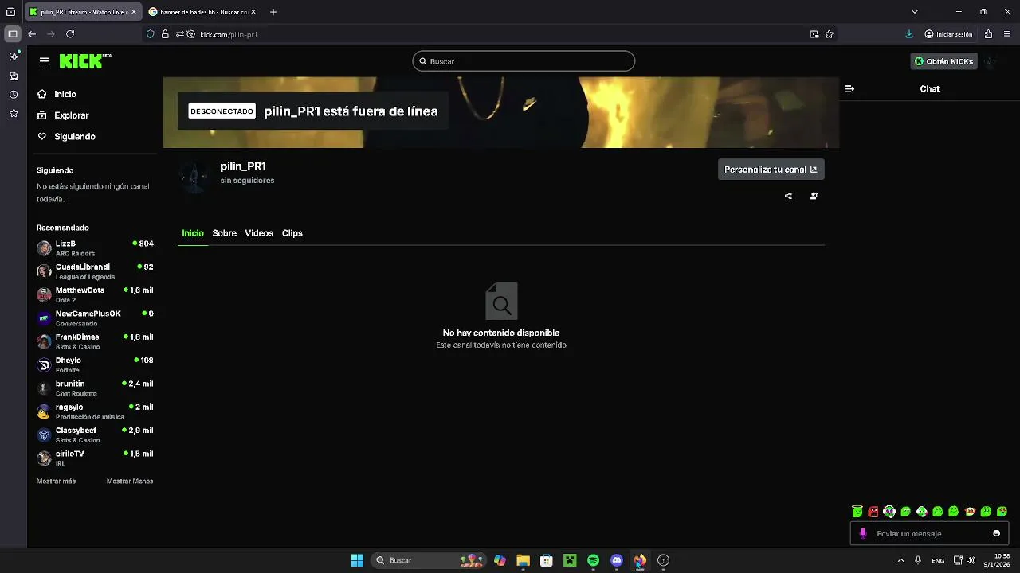The height and width of the screenshot is (573, 1020).
Task: Click Enviar un mensaje chat input
Action: point(930,533)
